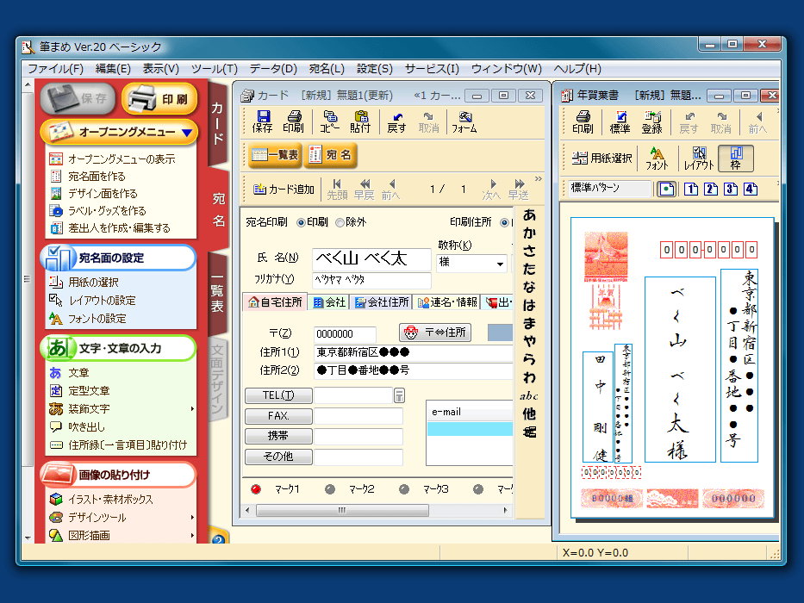804x603 pixels.
Task: Select the 除外 radio button
Action: click(x=340, y=222)
